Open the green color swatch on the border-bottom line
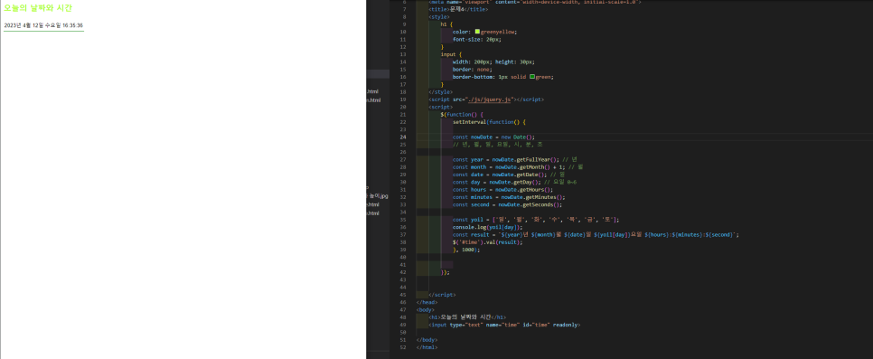The height and width of the screenshot is (359, 873). (532, 77)
